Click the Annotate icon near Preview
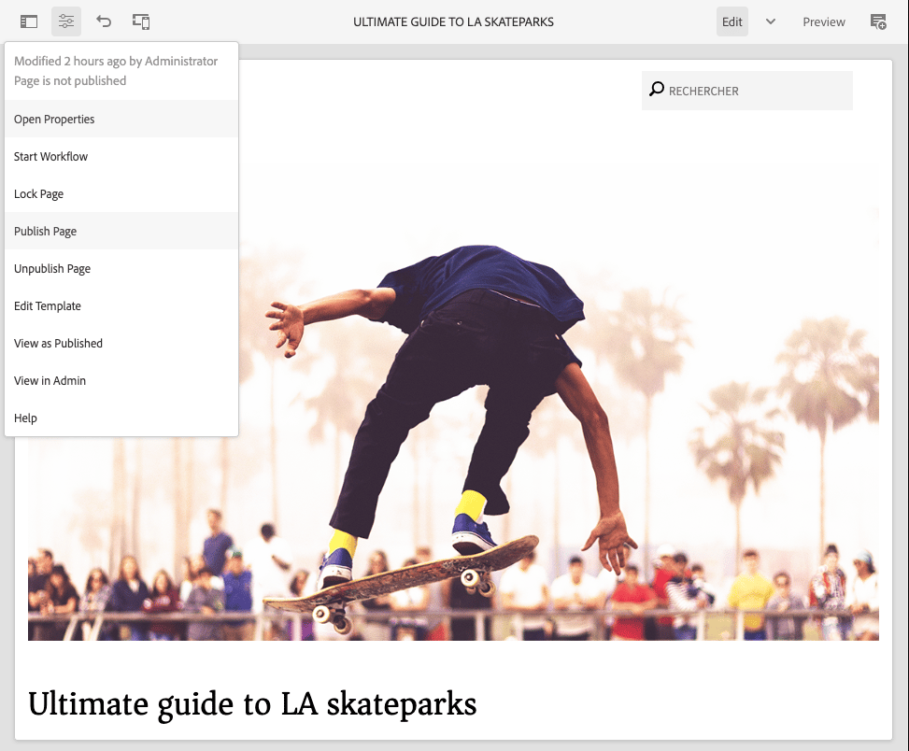The image size is (909, 751). click(x=878, y=21)
